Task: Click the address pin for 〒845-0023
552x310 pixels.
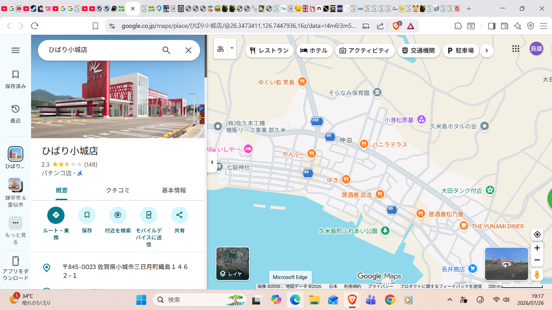Action: [x=47, y=268]
